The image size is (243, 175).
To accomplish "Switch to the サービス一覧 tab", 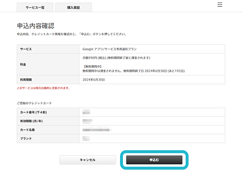I will click(x=35, y=7).
